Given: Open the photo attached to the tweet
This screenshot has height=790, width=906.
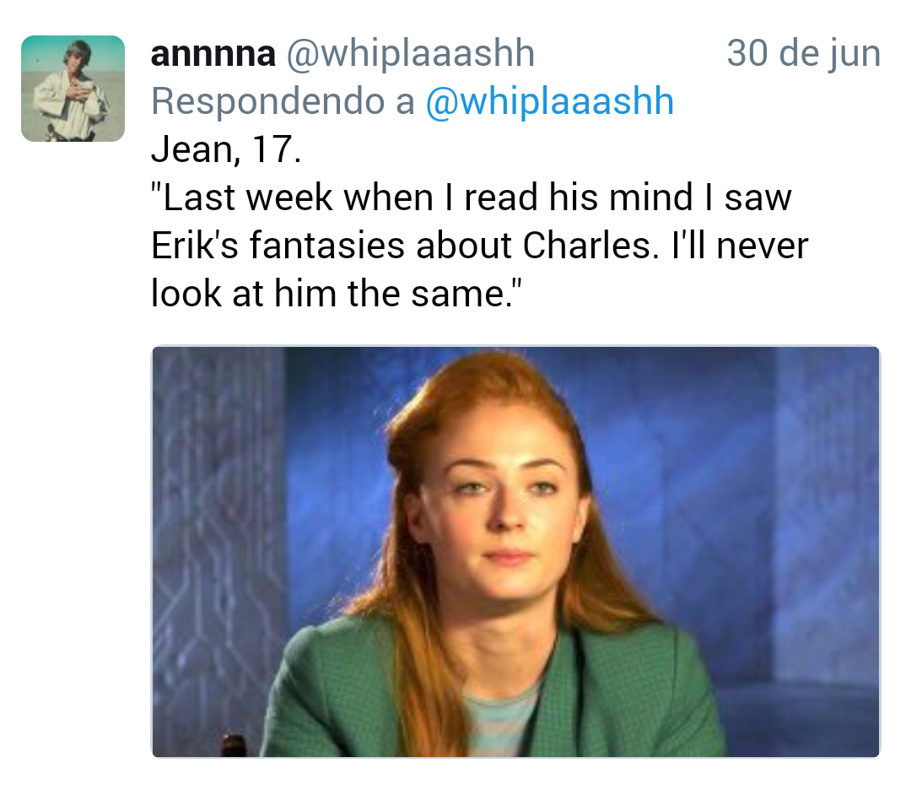Looking at the screenshot, I should tap(515, 551).
